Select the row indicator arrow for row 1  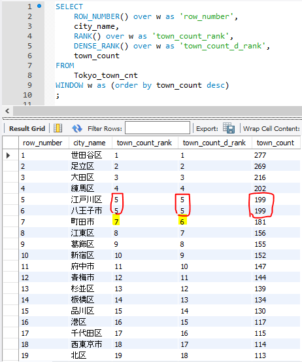click(8, 155)
